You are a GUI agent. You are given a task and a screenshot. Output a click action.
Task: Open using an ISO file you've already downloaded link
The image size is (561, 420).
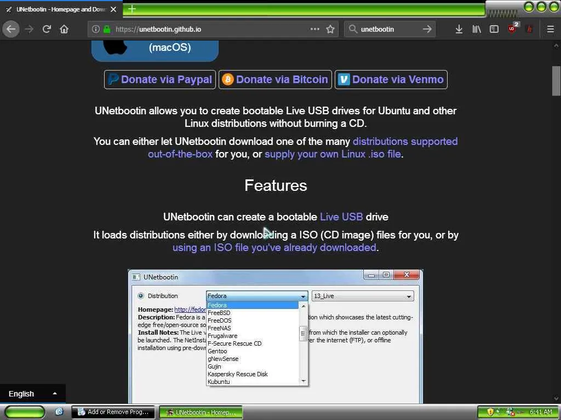274,248
